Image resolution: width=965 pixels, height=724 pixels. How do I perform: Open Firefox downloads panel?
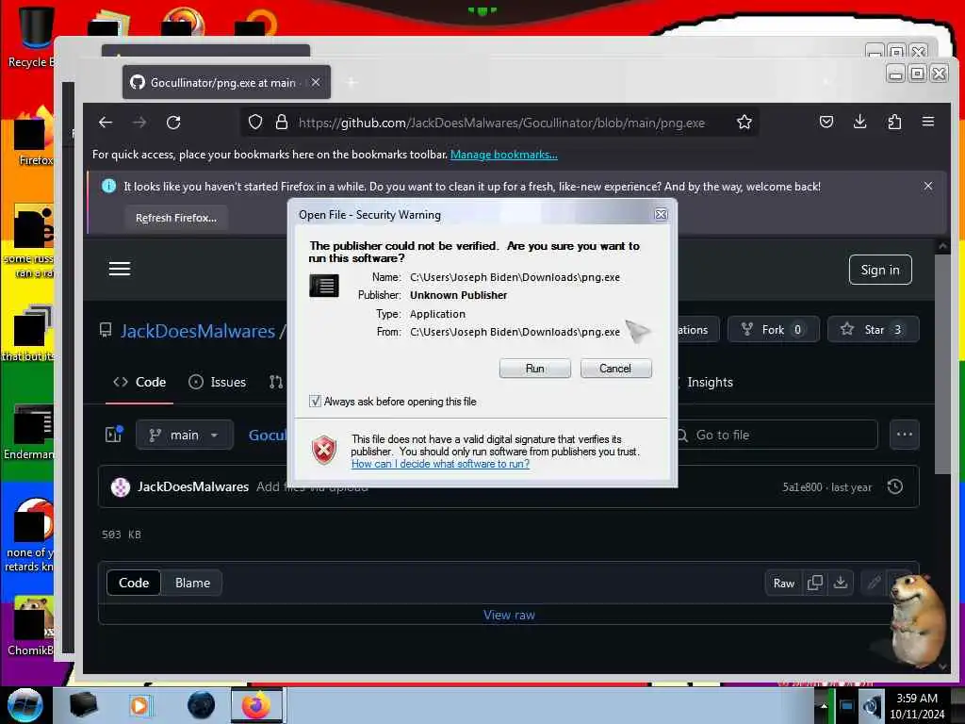[x=859, y=122]
